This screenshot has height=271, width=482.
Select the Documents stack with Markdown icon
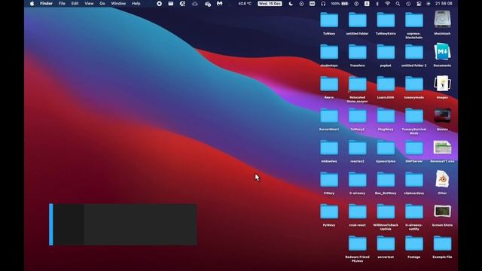tap(442, 52)
